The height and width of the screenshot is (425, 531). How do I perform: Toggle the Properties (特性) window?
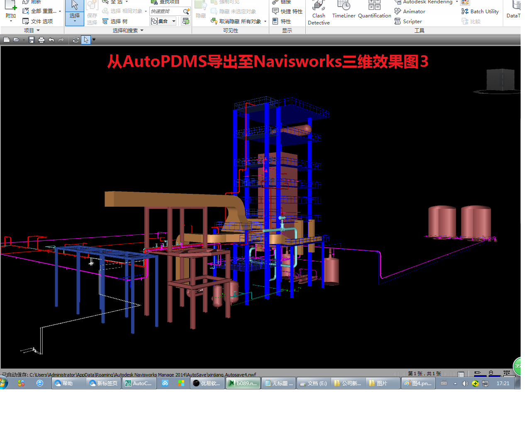[282, 21]
